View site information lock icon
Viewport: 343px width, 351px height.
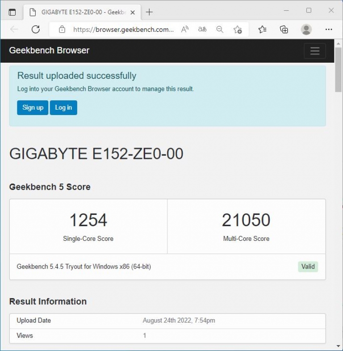(62, 30)
